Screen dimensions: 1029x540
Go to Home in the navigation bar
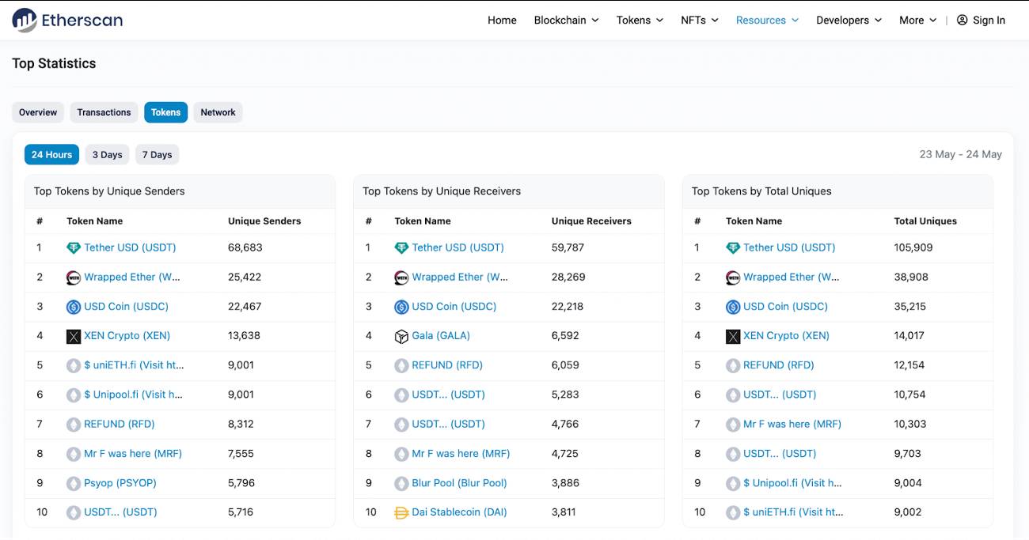(x=502, y=20)
